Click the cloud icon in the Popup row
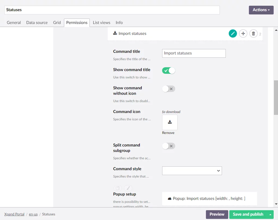278x220 pixels. click(x=170, y=199)
